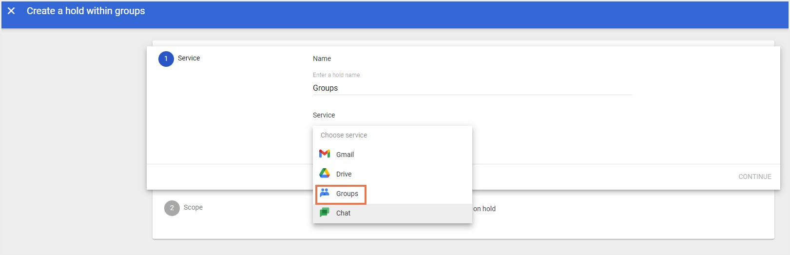The width and height of the screenshot is (790, 255).
Task: Click the "on hold" text in Scope
Action: pos(484,209)
